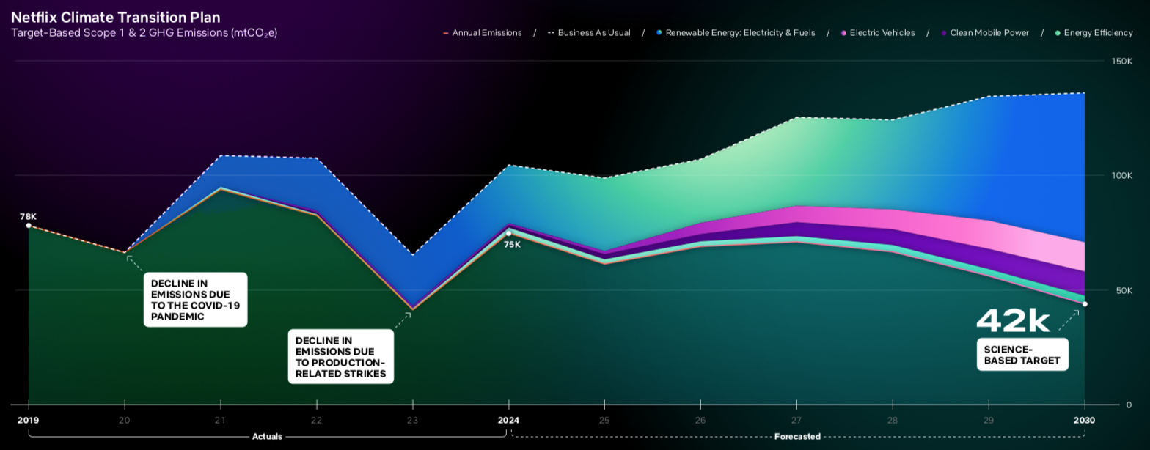
Task: Click the white 2019 data point marker
Action: (29, 226)
